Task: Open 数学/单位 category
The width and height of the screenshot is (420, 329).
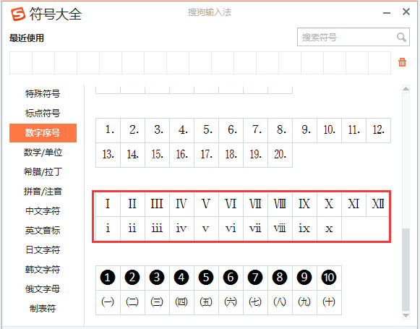Action: coord(43,153)
